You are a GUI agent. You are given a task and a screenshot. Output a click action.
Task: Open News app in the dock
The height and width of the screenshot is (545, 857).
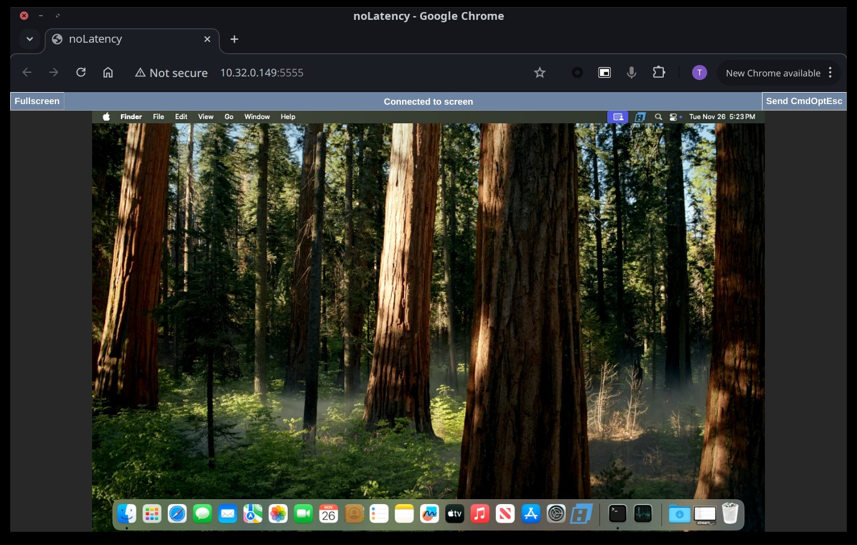[506, 514]
